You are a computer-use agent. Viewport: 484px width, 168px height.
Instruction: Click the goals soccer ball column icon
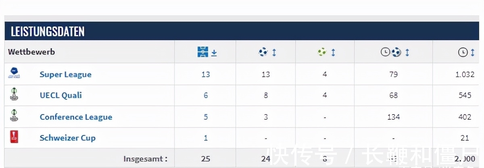click(x=263, y=52)
